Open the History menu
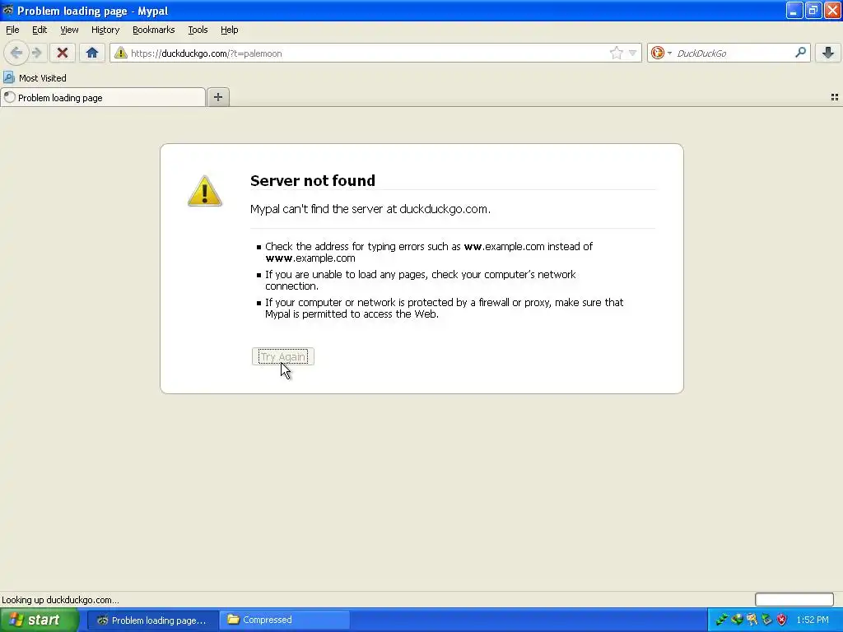The image size is (843, 632). click(105, 30)
